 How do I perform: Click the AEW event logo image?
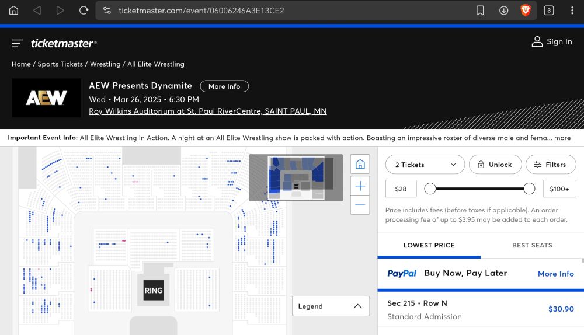[46, 98]
